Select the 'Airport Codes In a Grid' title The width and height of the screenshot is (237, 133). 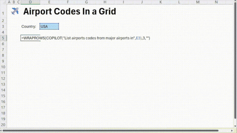point(70,11)
